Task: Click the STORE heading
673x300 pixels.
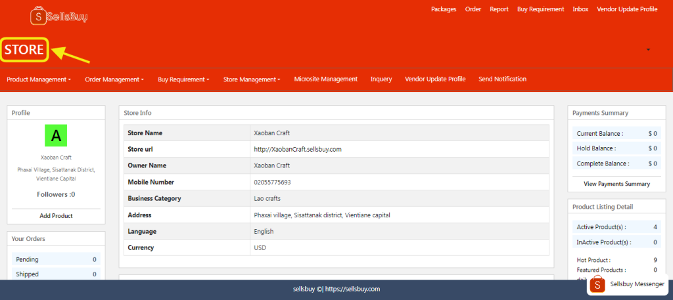Action: pyautogui.click(x=24, y=50)
